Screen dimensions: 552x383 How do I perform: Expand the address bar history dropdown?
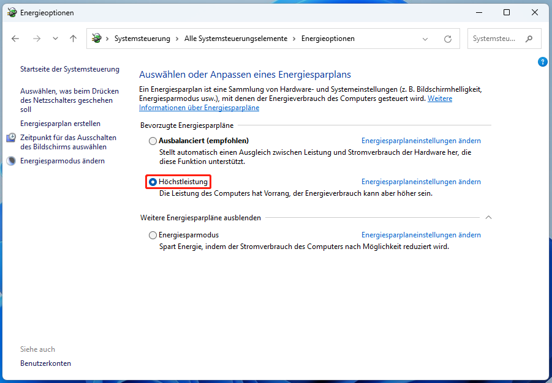[x=425, y=39]
